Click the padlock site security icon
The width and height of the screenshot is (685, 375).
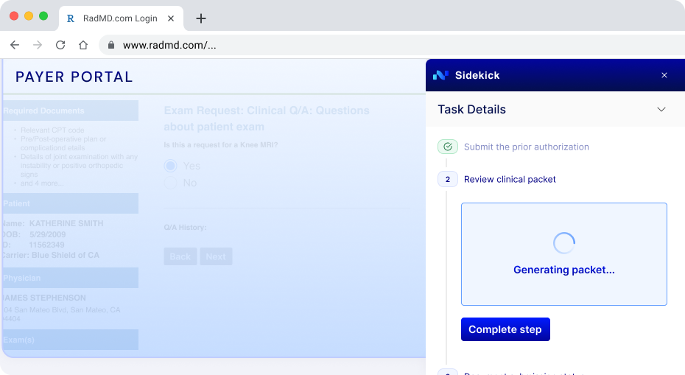[x=111, y=45]
